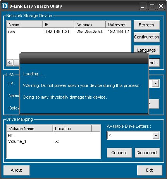Click the 192.168.1.1 gateway cell
The height and width of the screenshot is (179, 167).
pos(119,31)
